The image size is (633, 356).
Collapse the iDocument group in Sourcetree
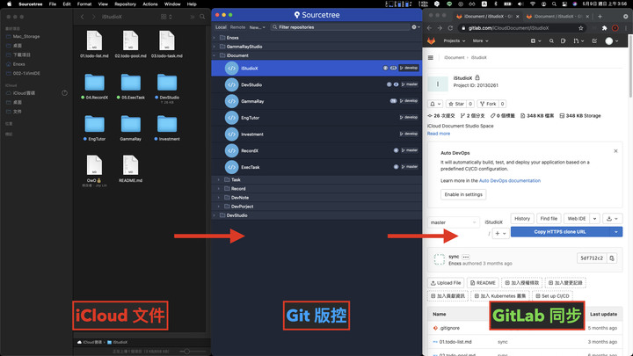point(215,55)
